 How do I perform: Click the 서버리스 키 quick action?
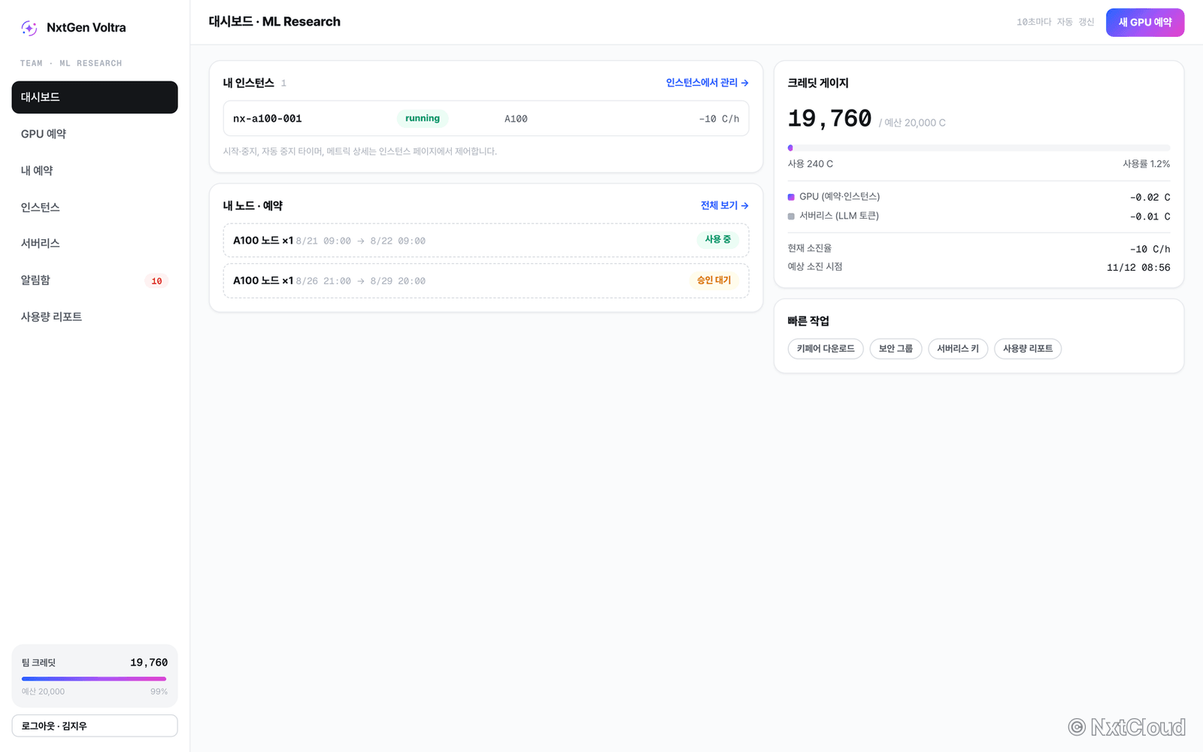[958, 349]
